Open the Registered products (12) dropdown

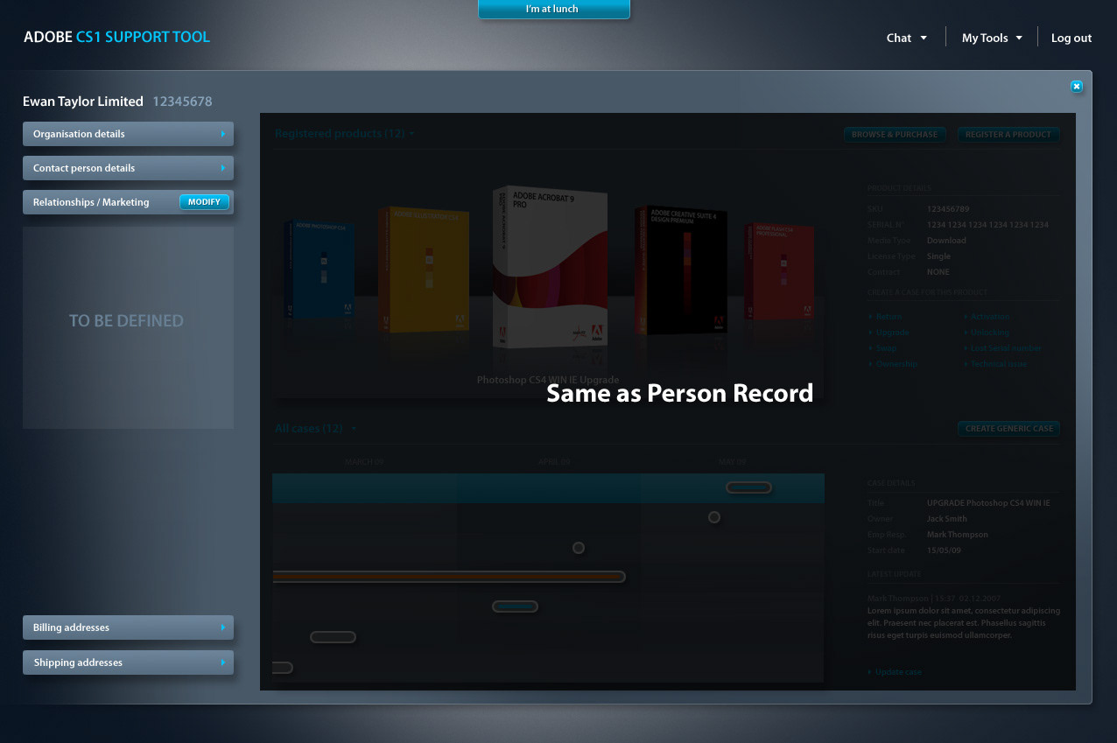click(345, 134)
